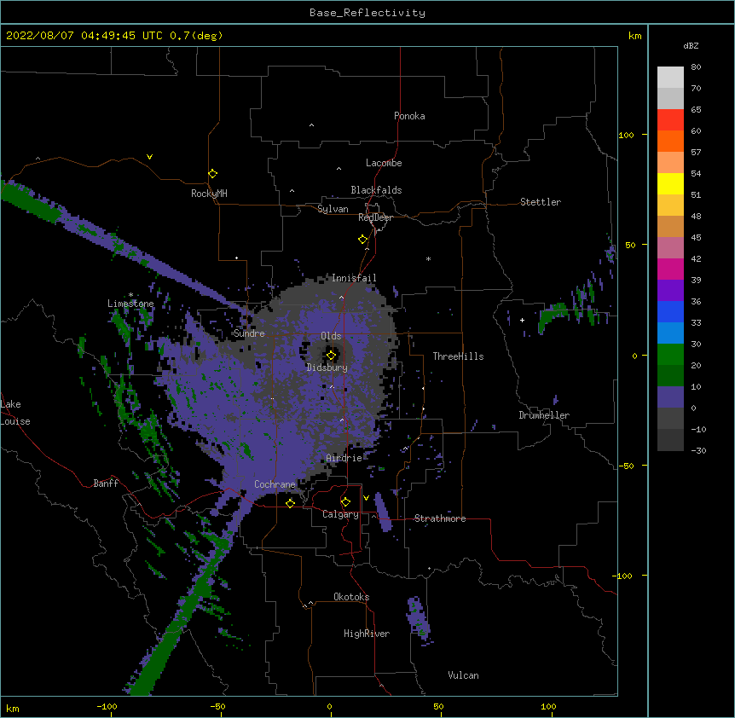Click the blue 36 dBZ legend swatch
The width and height of the screenshot is (735, 718).
tap(670, 311)
